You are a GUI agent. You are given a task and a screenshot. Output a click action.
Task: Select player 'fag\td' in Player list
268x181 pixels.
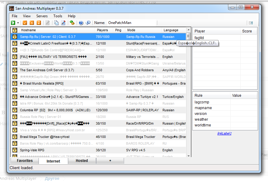point(199,38)
